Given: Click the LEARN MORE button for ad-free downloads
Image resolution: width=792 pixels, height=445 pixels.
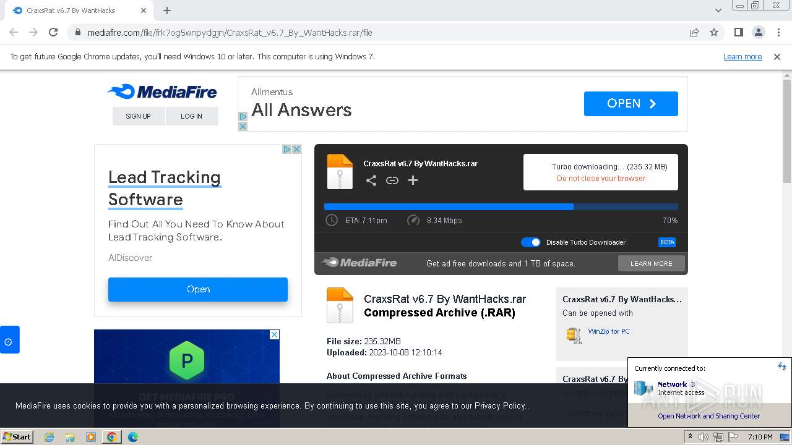Looking at the screenshot, I should [x=652, y=263].
